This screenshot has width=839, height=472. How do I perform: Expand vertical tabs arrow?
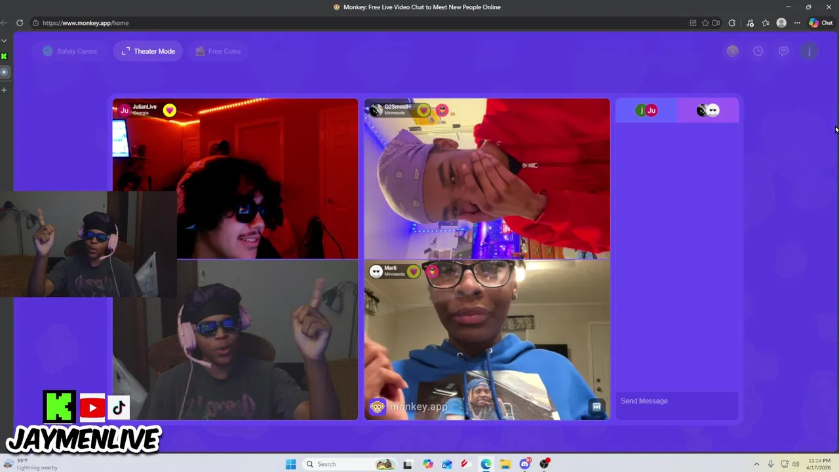click(4, 41)
